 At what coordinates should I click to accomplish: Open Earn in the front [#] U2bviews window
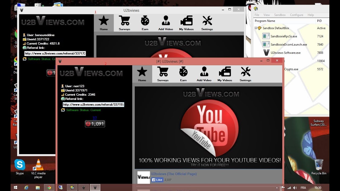point(183,74)
